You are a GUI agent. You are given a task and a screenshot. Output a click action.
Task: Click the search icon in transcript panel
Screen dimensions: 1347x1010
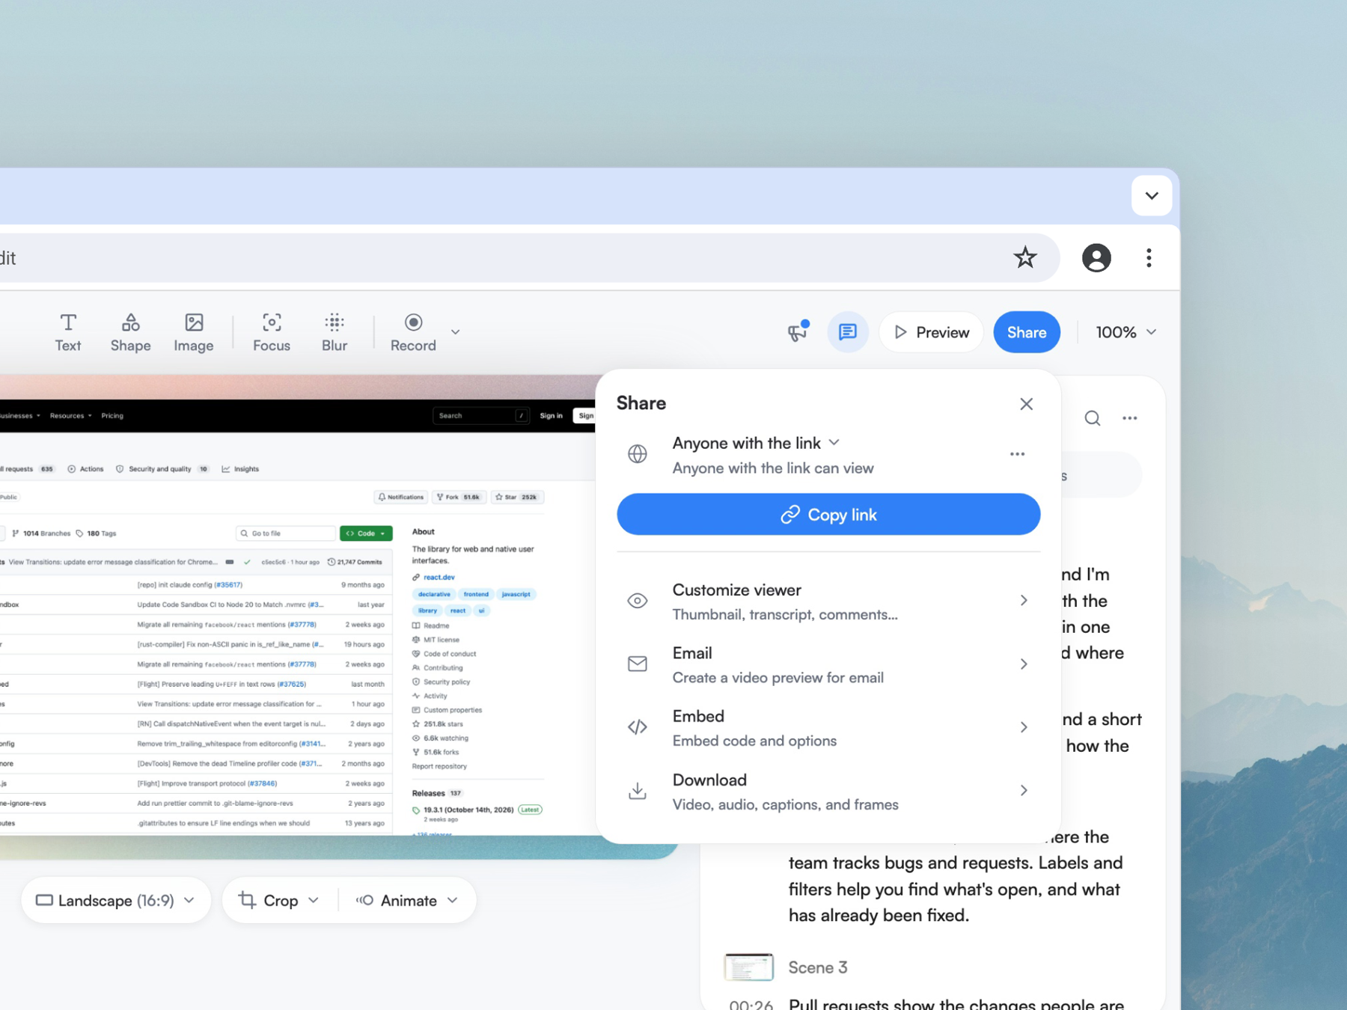[x=1093, y=418]
